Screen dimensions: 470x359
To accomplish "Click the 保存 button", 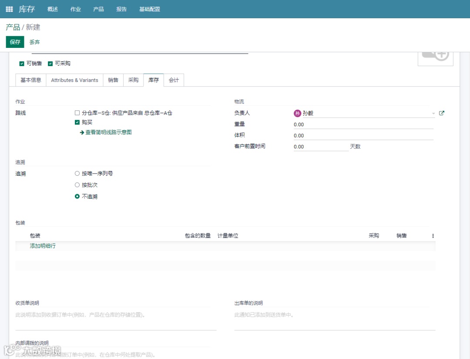I will [15, 42].
